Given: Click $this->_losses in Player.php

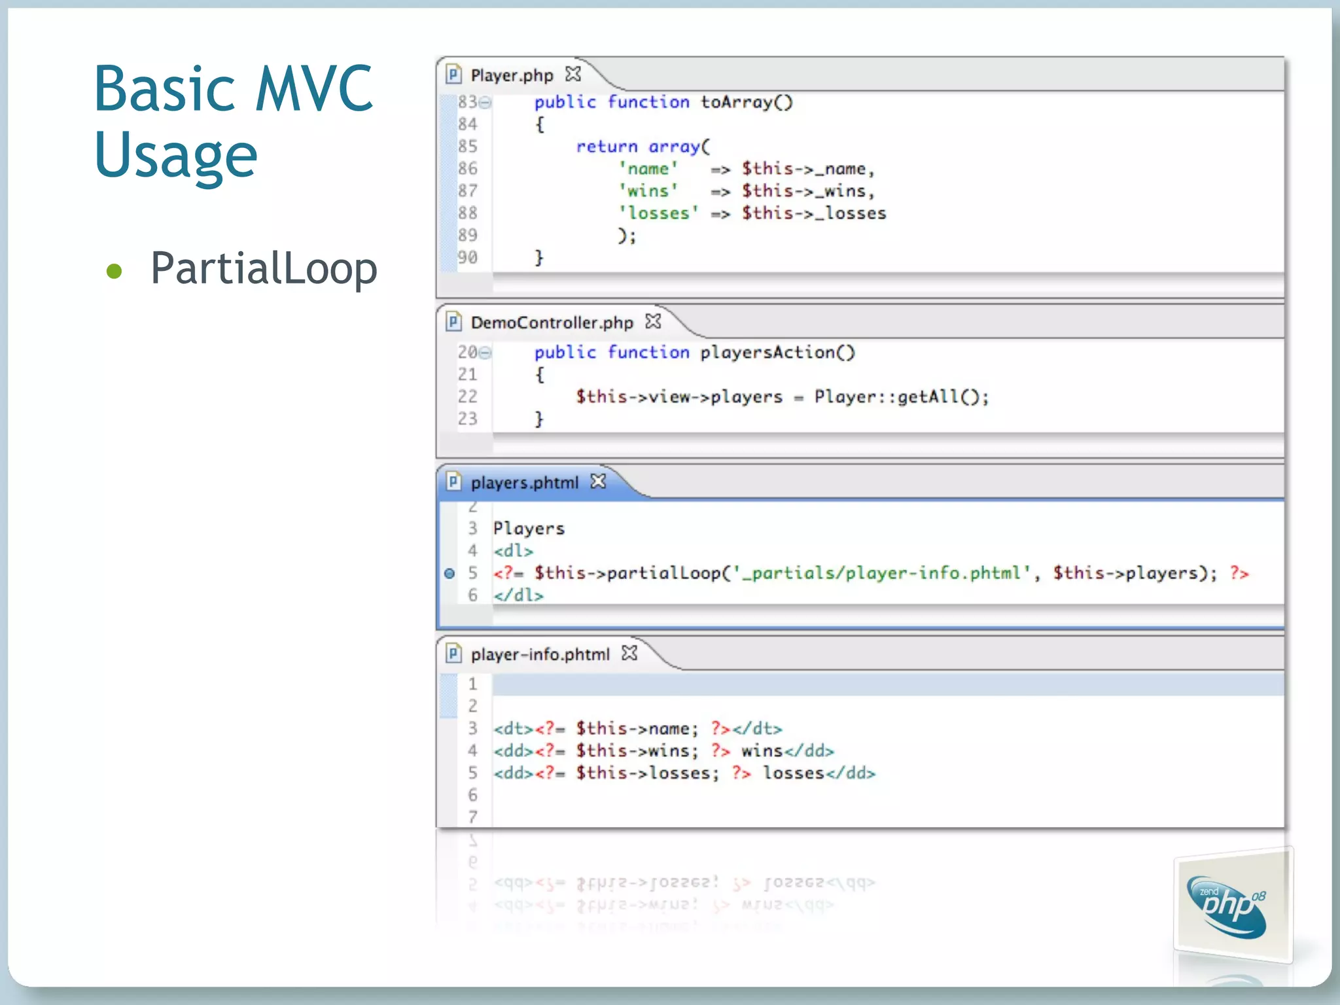Looking at the screenshot, I should [814, 213].
